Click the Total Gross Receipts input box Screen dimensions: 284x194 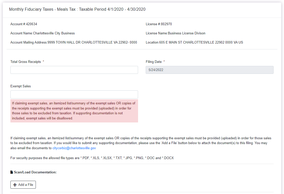coord(74,70)
